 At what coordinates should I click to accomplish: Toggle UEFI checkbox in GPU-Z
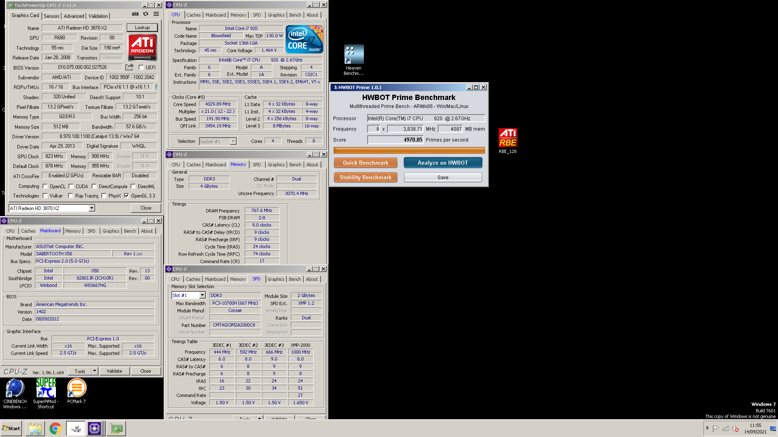tap(141, 68)
